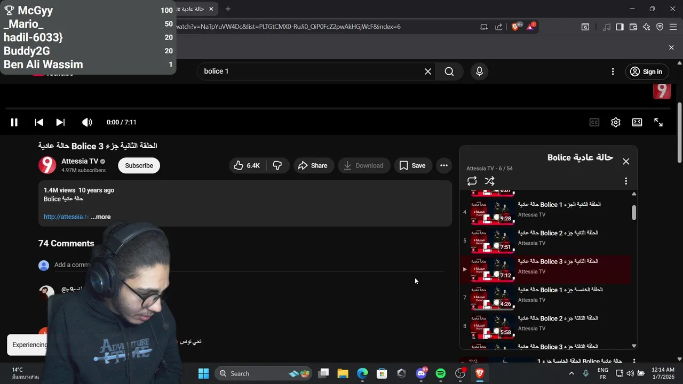Screen dimensions: 683x384
Task: Open the browser hamburger menu
Action: [672, 27]
